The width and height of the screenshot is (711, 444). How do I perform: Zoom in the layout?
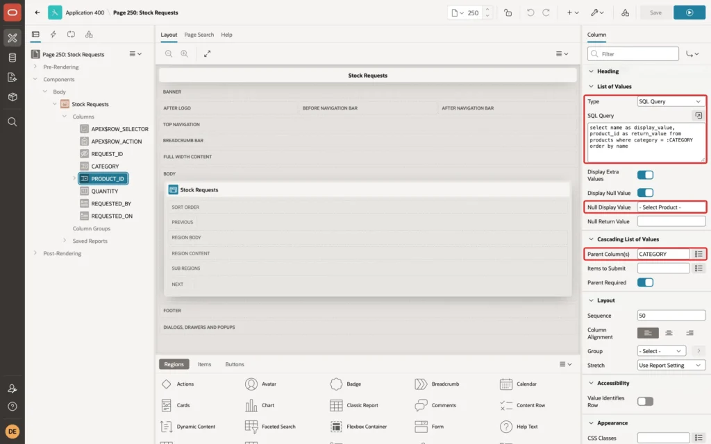[184, 53]
